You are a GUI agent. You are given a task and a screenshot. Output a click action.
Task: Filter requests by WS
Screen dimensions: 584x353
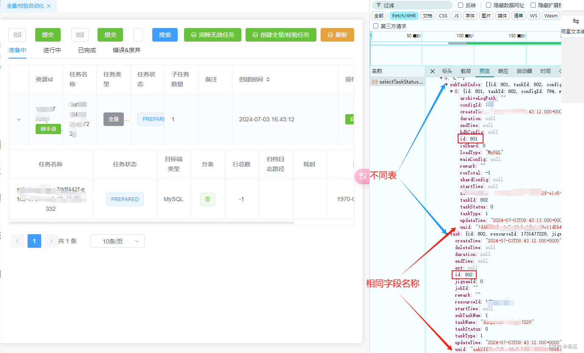point(534,16)
